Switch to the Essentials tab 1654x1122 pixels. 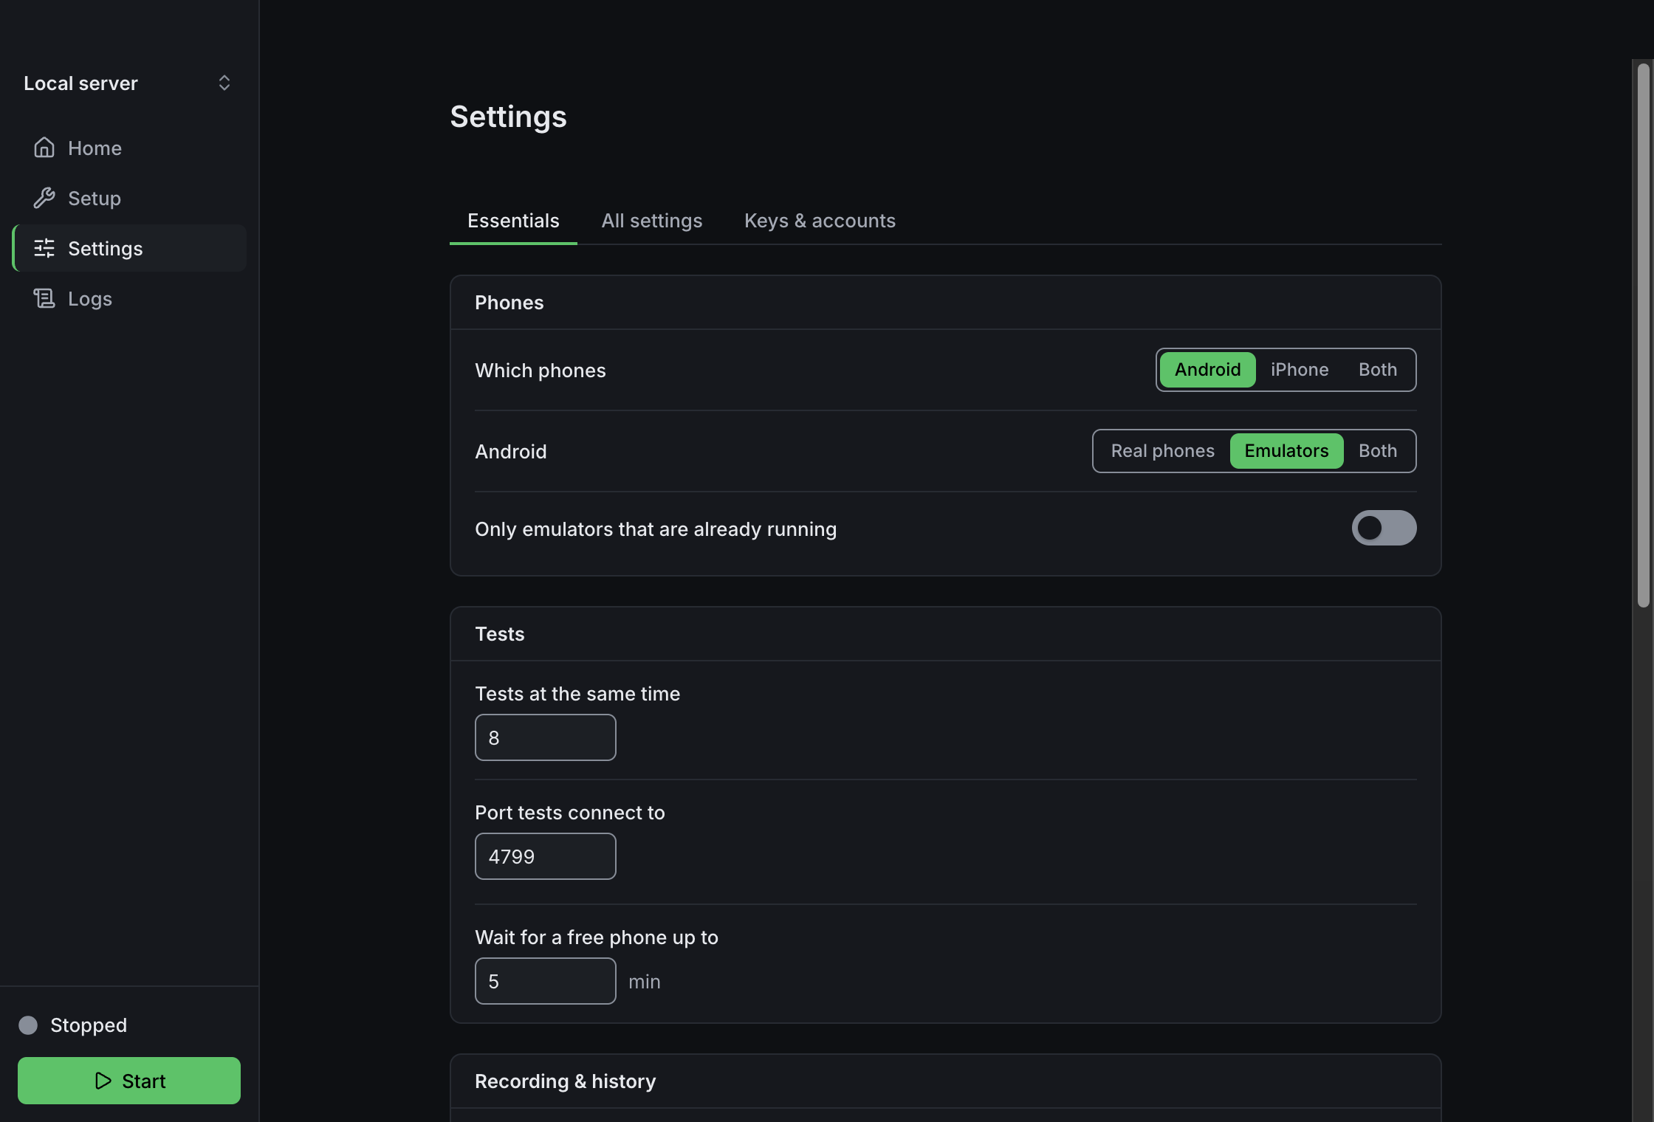[513, 221]
